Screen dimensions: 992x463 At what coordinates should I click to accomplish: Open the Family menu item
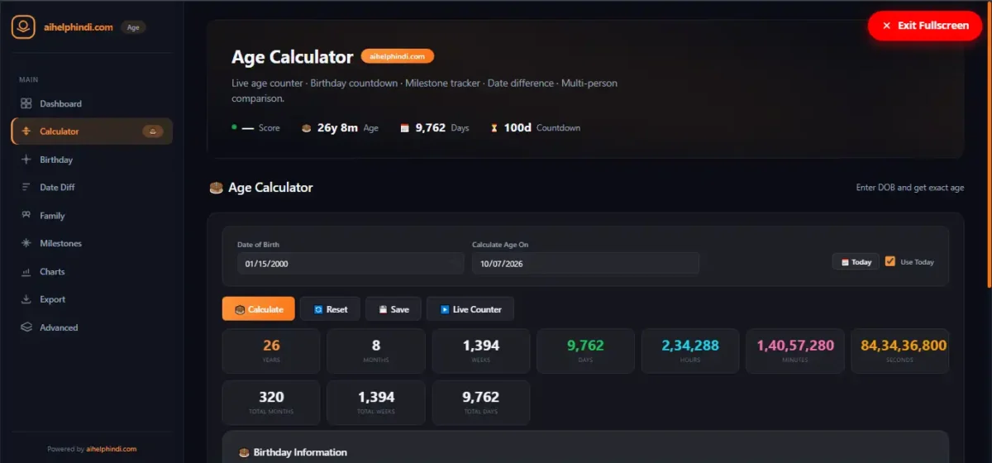(92, 216)
